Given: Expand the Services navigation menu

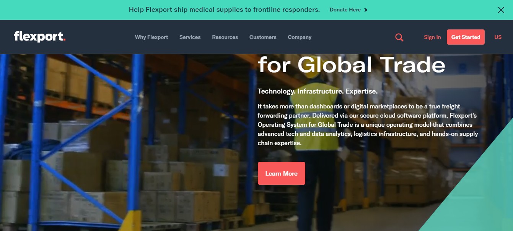Looking at the screenshot, I should [x=190, y=37].
